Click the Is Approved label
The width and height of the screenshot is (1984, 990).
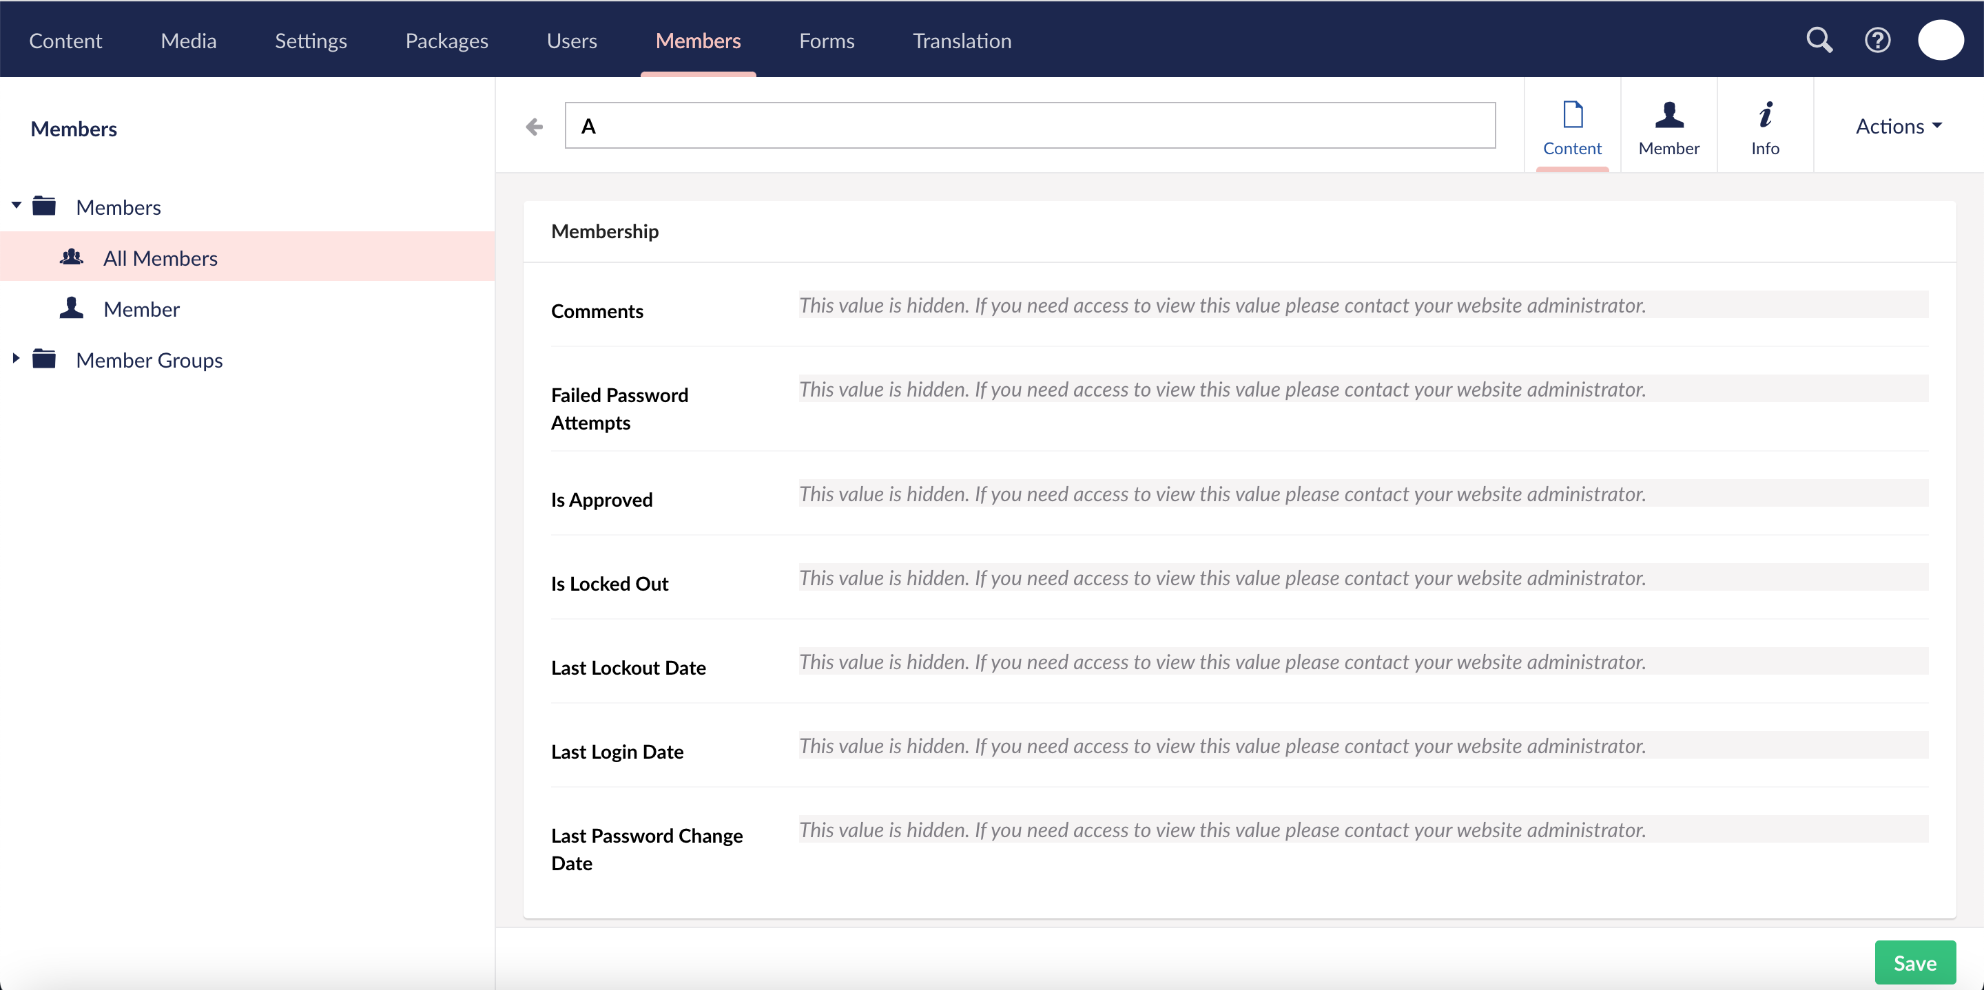(601, 500)
